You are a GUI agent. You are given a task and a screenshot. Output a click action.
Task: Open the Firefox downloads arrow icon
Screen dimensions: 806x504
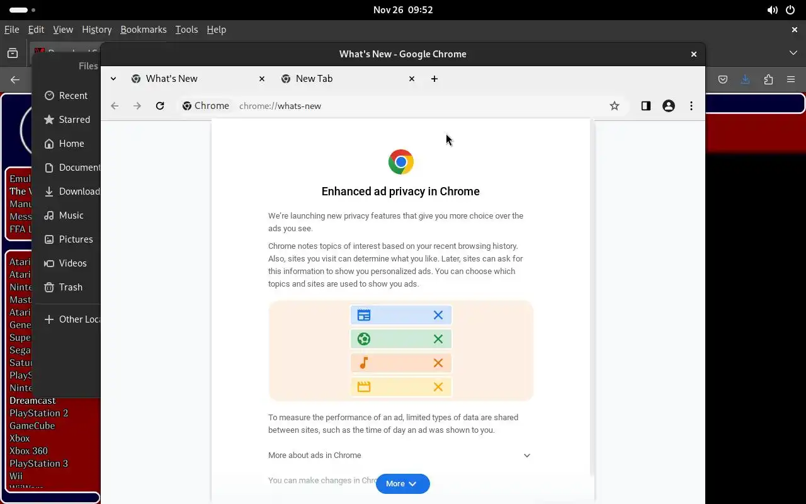point(746,79)
